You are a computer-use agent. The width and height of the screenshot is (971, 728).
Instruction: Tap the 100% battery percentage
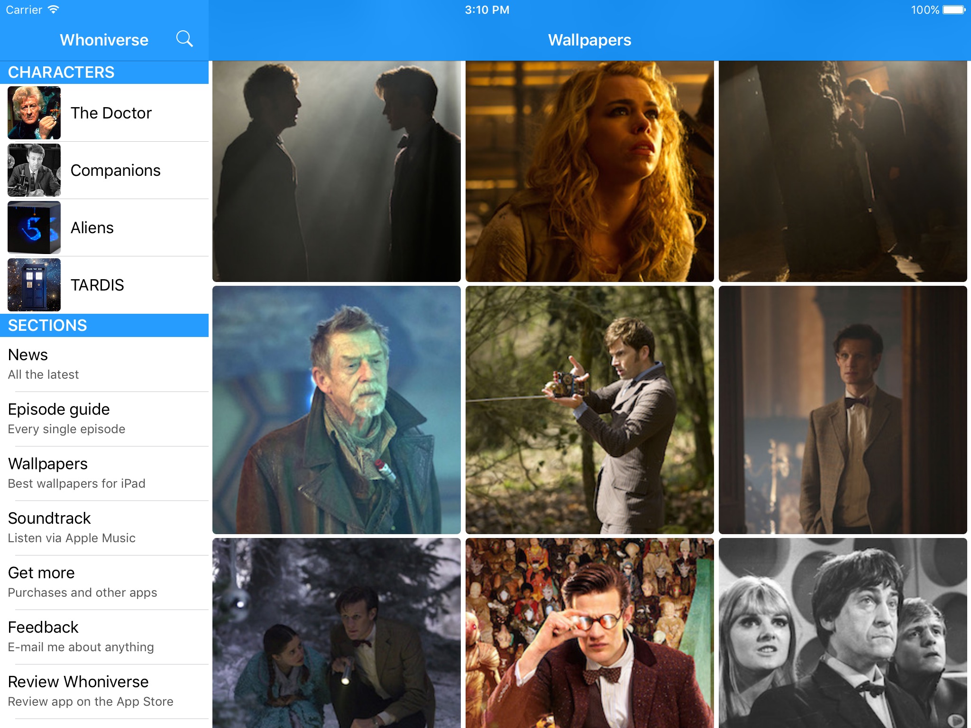tap(925, 10)
